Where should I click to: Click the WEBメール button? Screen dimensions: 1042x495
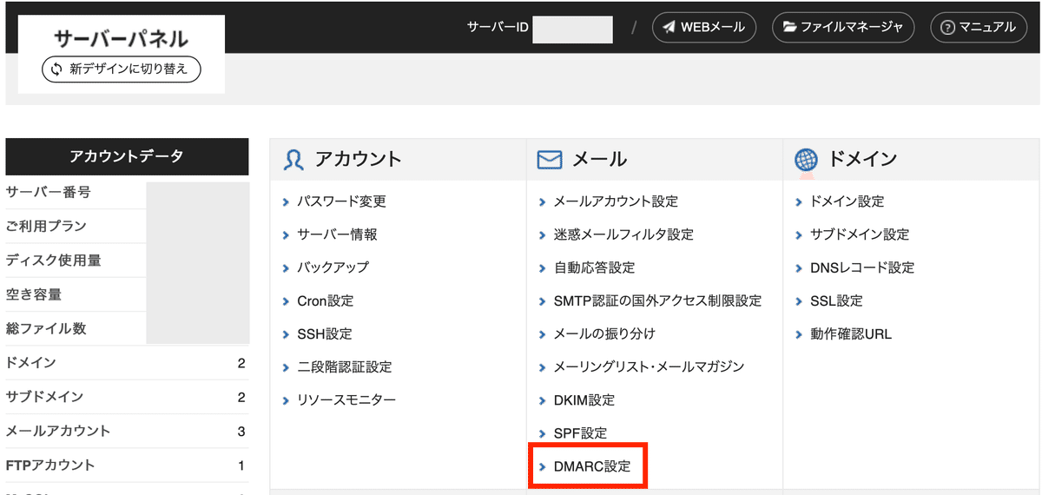click(703, 27)
